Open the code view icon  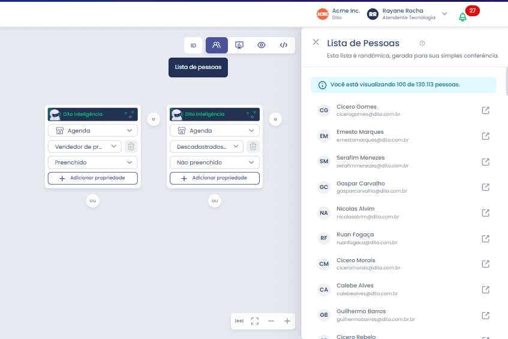click(x=284, y=46)
